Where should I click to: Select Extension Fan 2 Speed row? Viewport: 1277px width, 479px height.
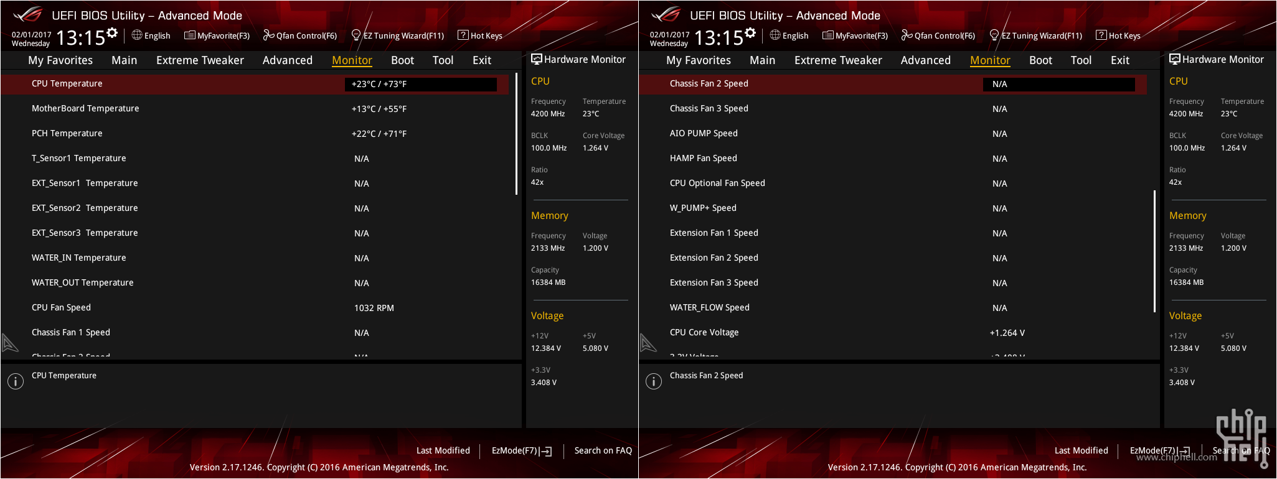tap(893, 258)
